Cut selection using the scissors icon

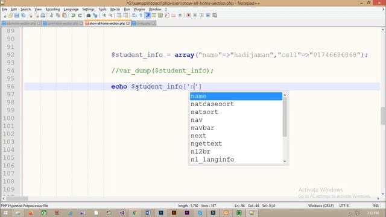coord(51,15)
